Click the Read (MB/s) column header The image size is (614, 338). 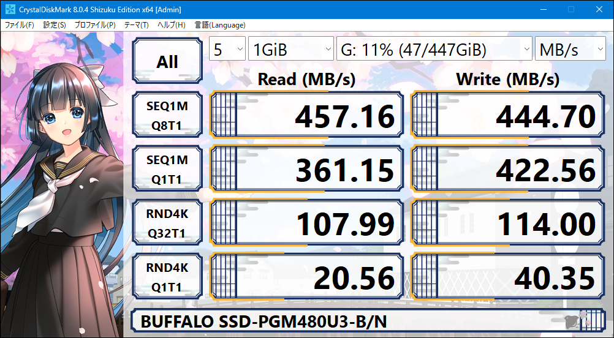point(306,80)
